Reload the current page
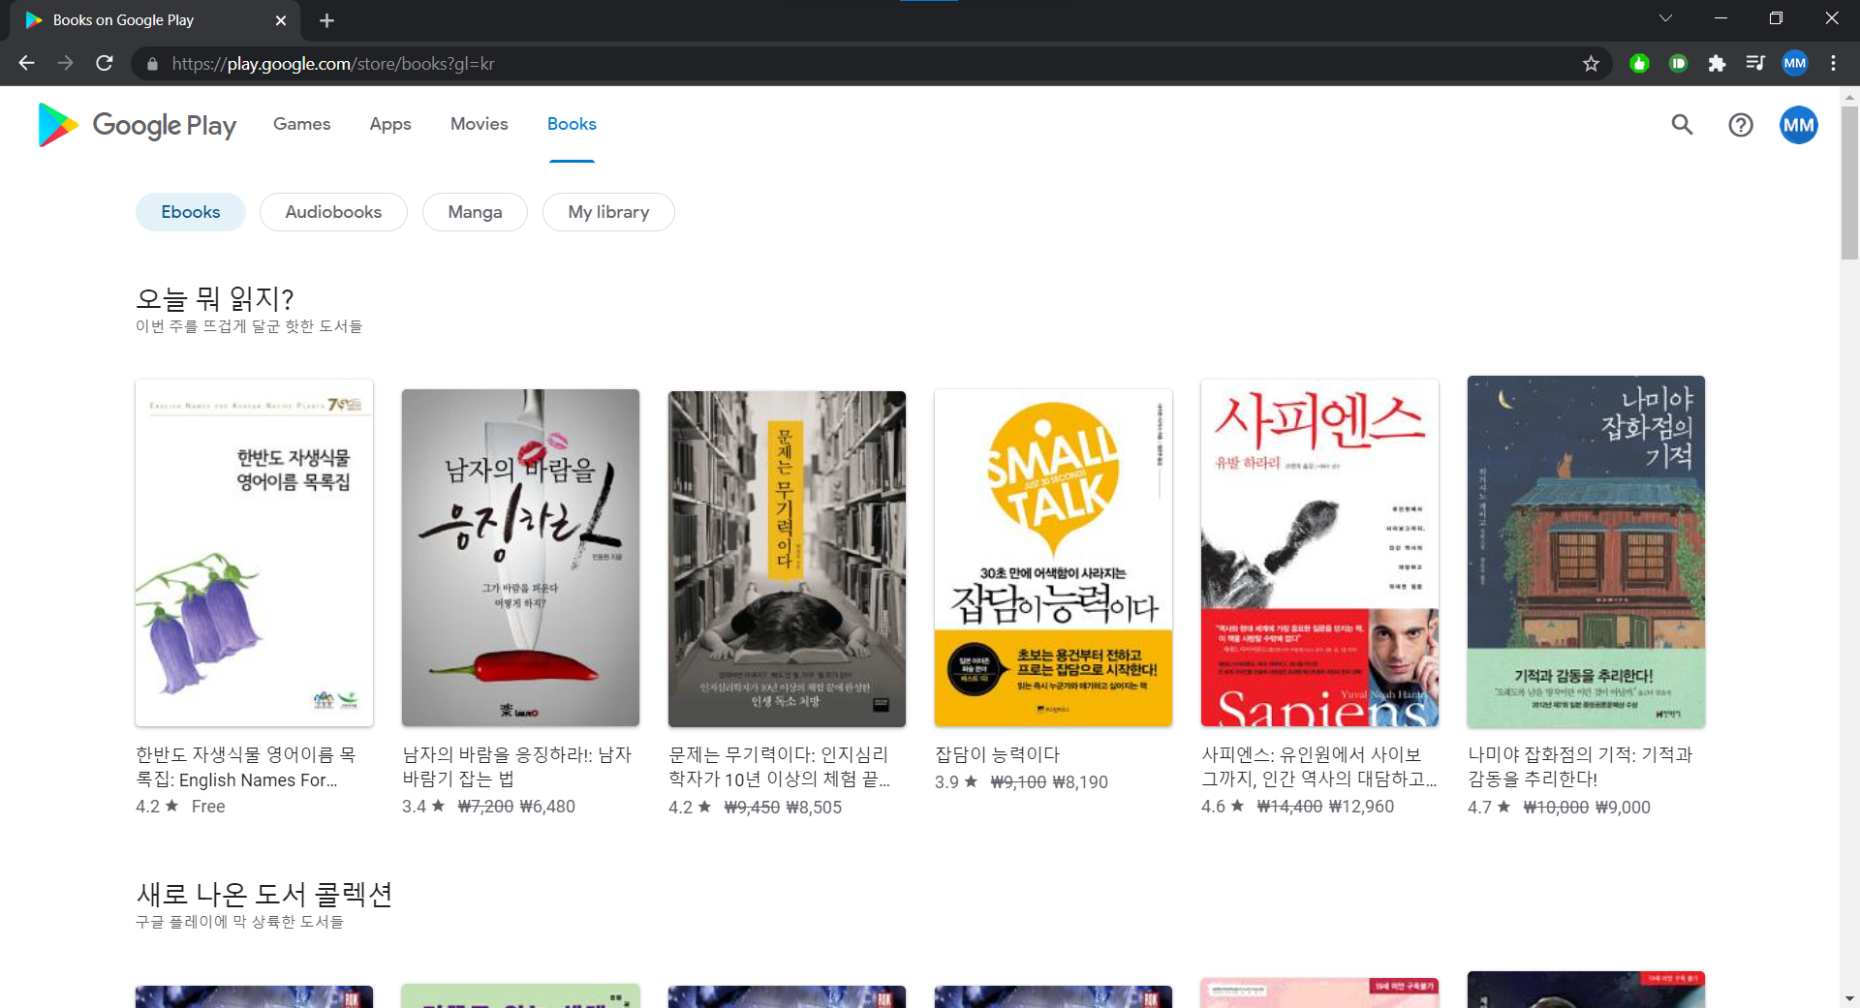This screenshot has width=1860, height=1008. pos(105,64)
